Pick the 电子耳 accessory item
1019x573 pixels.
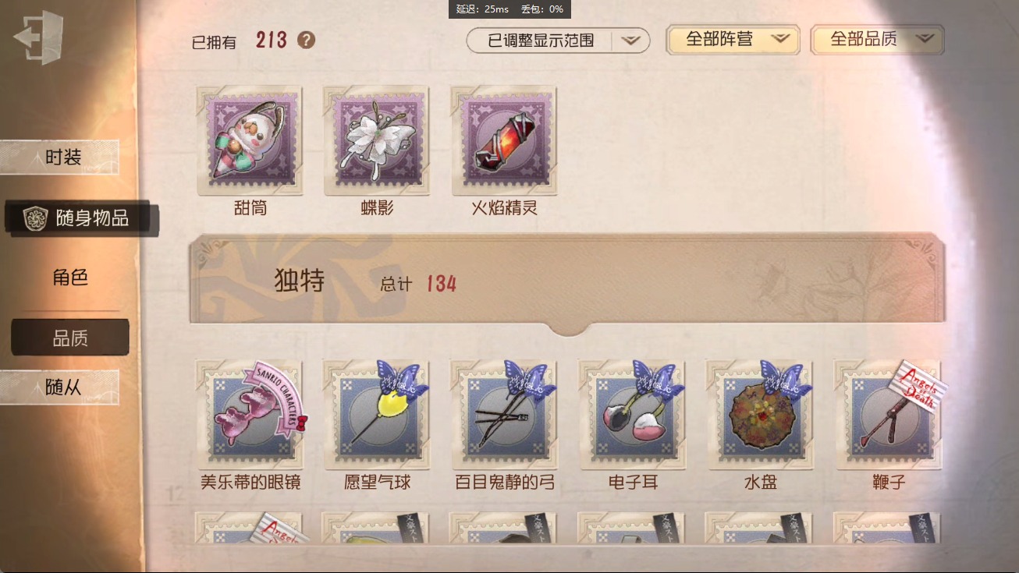point(633,415)
